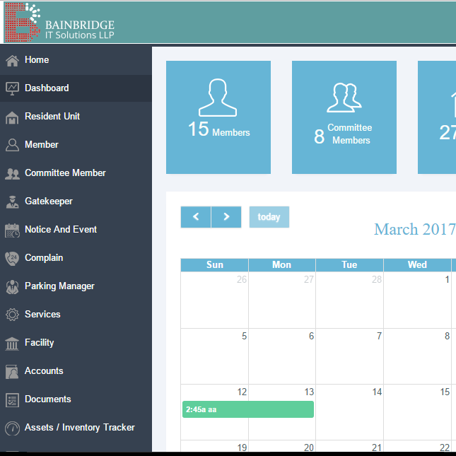
Task: Click the Complain 24-hour phone icon
Action: tap(12, 258)
